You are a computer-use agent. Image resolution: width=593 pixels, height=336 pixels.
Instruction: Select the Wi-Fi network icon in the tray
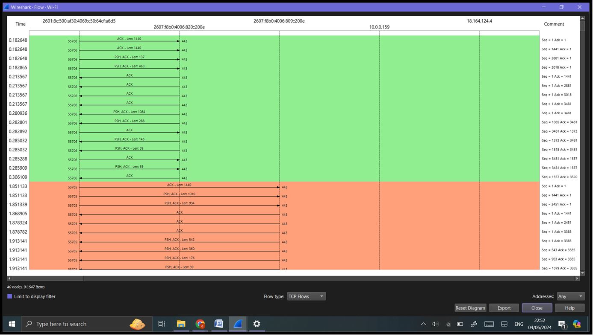click(x=448, y=324)
